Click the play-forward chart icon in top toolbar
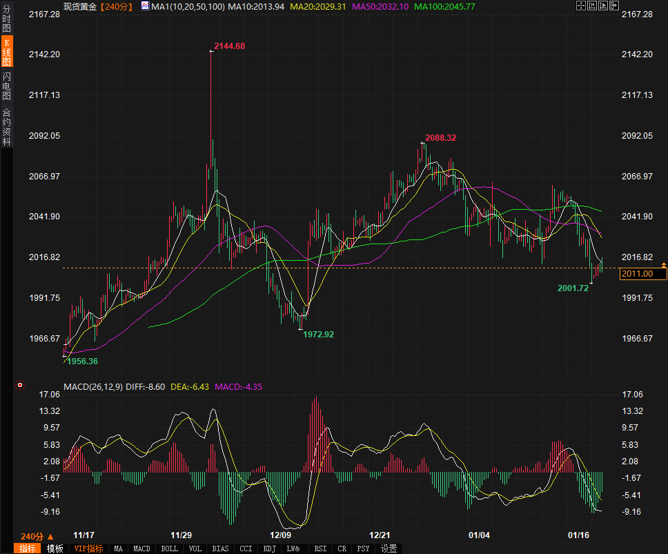Viewport: 668px width, 554px height. click(602, 6)
